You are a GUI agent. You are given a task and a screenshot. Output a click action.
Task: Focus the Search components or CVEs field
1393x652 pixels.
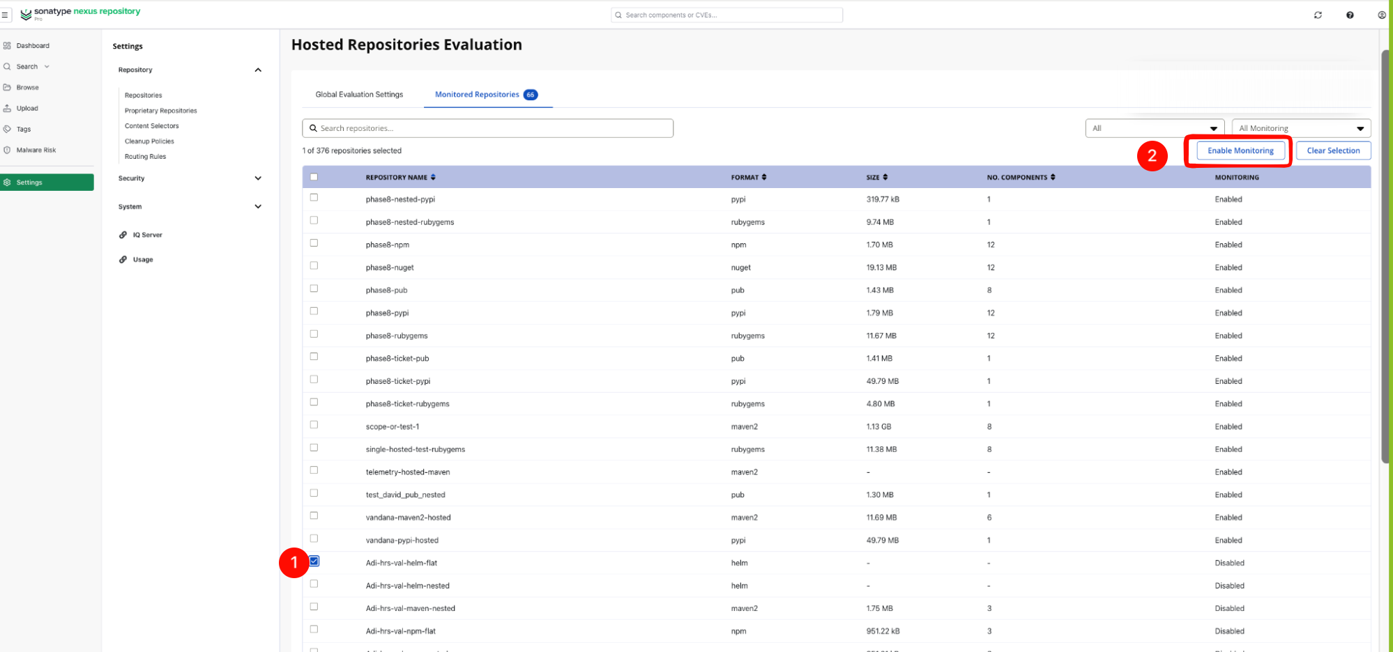tap(726, 15)
